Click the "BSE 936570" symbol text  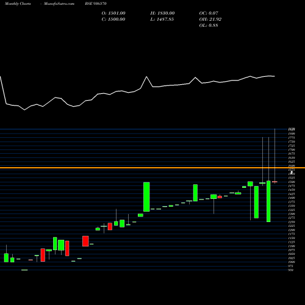[x=96, y=4]
